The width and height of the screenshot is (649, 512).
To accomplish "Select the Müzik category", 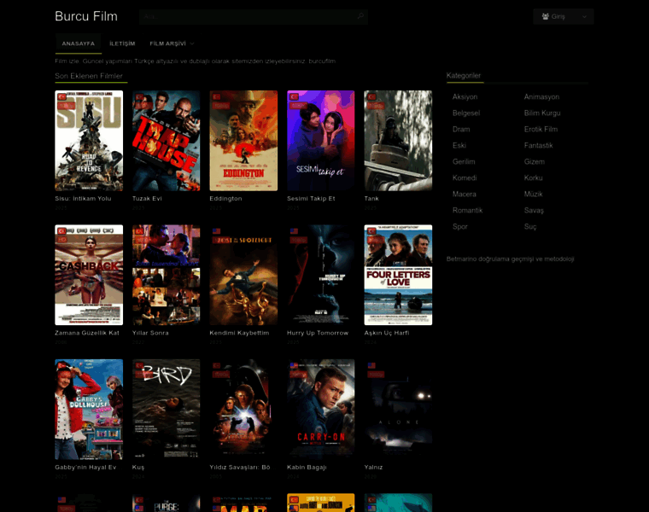I will [533, 194].
